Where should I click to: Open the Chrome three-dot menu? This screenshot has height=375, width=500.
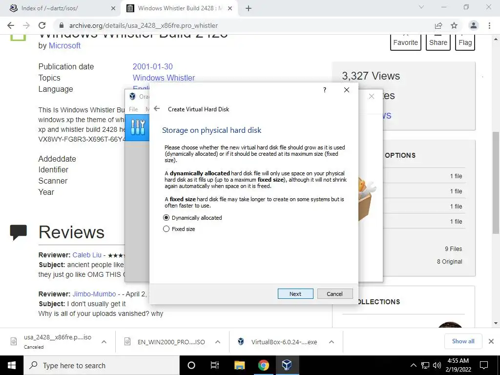coord(489,25)
